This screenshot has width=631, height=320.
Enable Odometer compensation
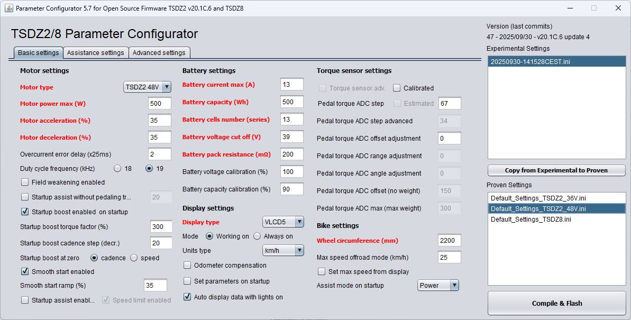(188, 265)
